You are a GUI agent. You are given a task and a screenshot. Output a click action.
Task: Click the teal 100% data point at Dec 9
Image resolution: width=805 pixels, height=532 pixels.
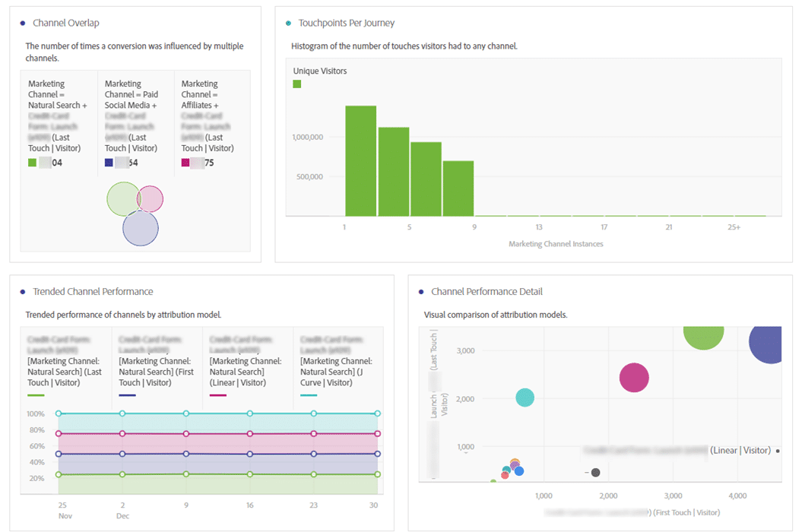point(186,413)
